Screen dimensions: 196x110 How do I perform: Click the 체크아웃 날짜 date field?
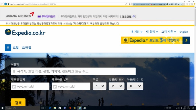point(71,86)
